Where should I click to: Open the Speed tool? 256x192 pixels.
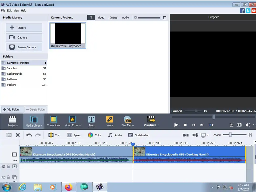pos(74,135)
